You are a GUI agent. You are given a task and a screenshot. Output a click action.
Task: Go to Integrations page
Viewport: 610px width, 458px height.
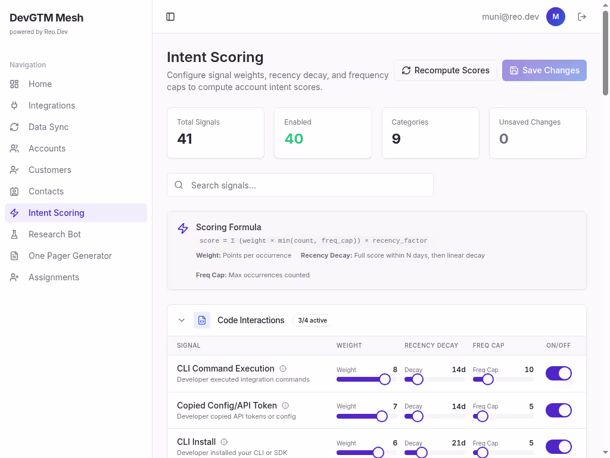[76, 106]
